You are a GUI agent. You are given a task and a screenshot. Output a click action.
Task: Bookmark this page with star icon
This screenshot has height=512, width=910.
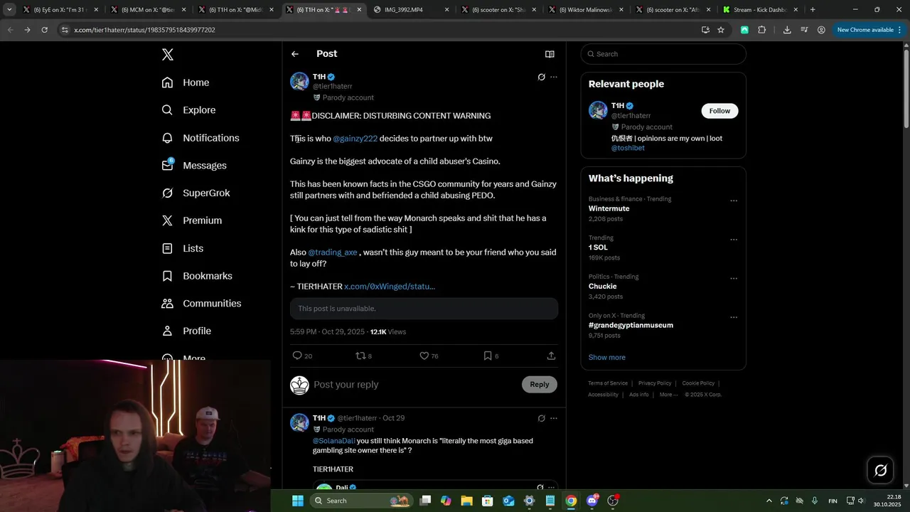721,30
